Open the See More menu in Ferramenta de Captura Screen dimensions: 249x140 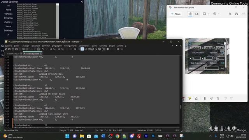pos(243,14)
